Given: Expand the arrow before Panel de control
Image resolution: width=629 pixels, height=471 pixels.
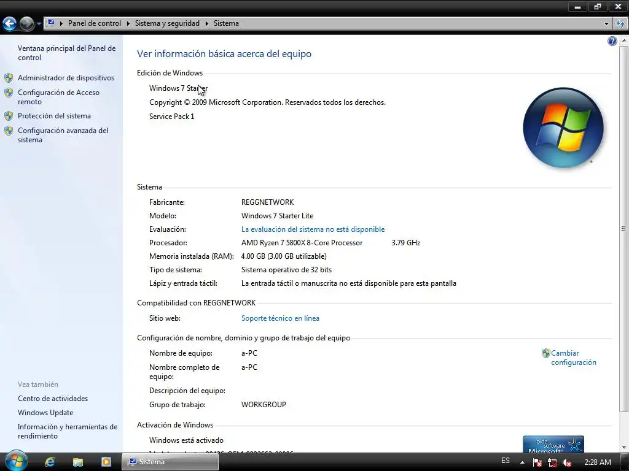Looking at the screenshot, I should (61, 23).
